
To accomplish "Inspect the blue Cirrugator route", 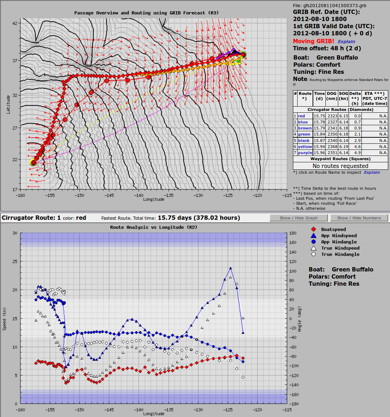I will click(303, 122).
